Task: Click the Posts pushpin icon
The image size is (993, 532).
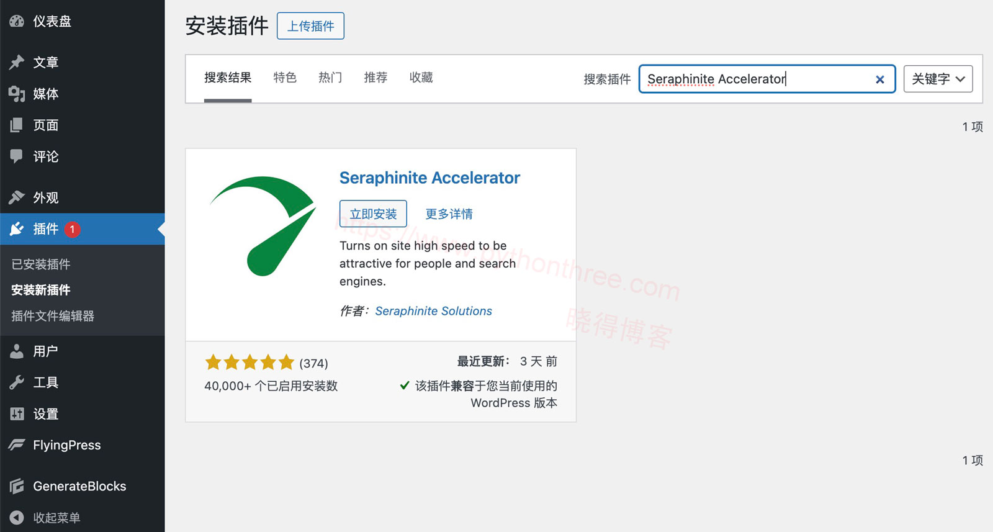Action: [x=17, y=62]
